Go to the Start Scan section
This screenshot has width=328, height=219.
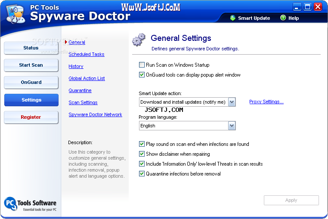[x=31, y=65]
